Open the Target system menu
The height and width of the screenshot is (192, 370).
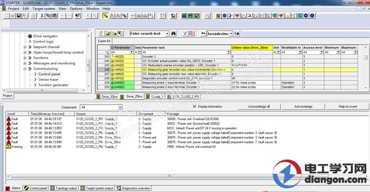pos(44,9)
